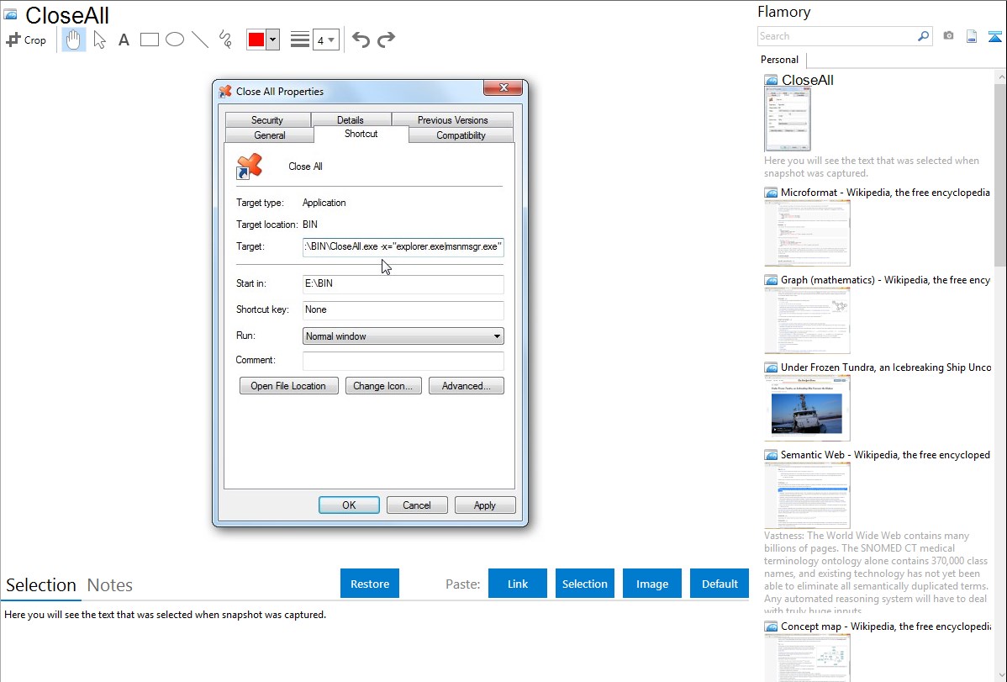Paste as Link button
The image size is (1007, 682).
[x=518, y=584]
